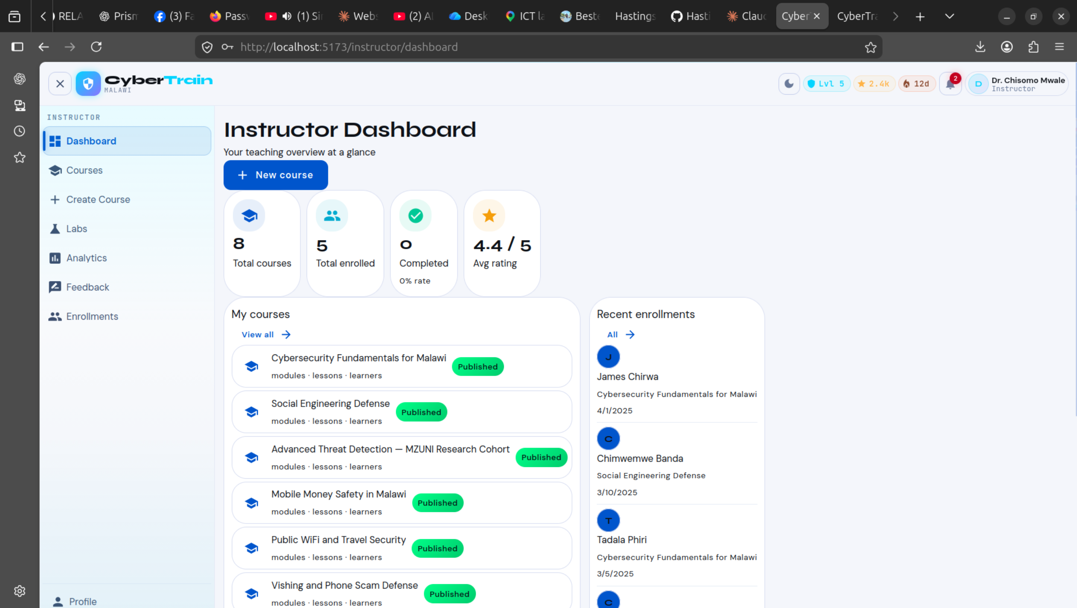This screenshot has height=608, width=1077.
Task: Open Mobile Money Safety in Malawi course
Action: (x=402, y=503)
